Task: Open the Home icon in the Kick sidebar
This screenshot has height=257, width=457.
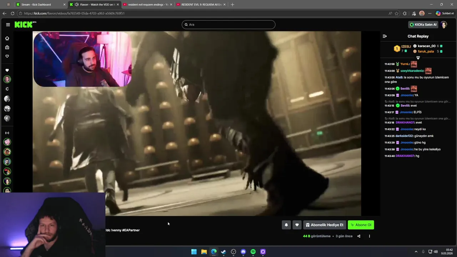Action: coord(7,38)
